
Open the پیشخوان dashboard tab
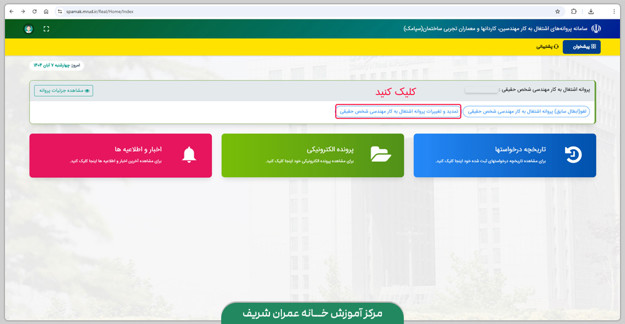581,47
